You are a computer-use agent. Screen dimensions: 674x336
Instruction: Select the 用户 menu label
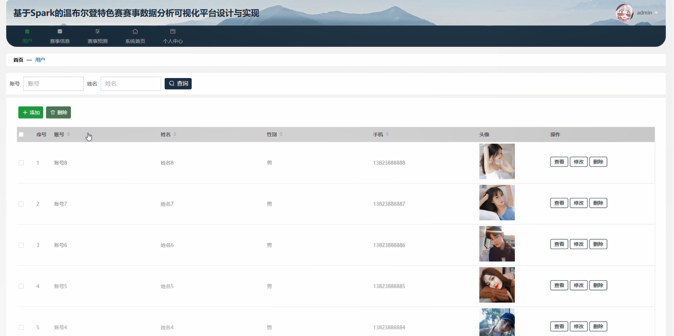(x=27, y=41)
